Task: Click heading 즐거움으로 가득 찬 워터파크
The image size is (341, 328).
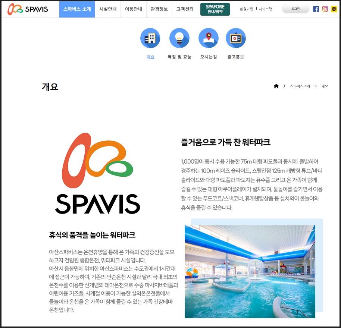Action: (225, 142)
